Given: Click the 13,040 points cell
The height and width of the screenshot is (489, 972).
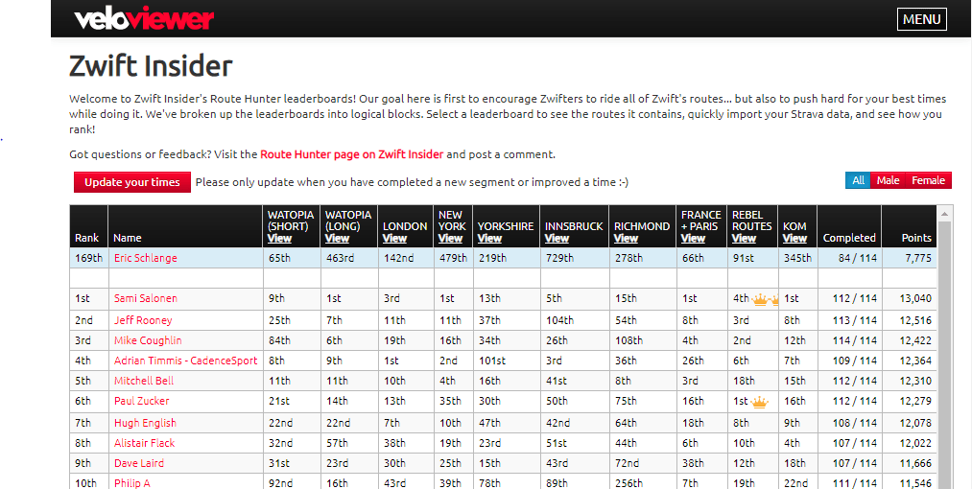Looking at the screenshot, I should tap(910, 298).
